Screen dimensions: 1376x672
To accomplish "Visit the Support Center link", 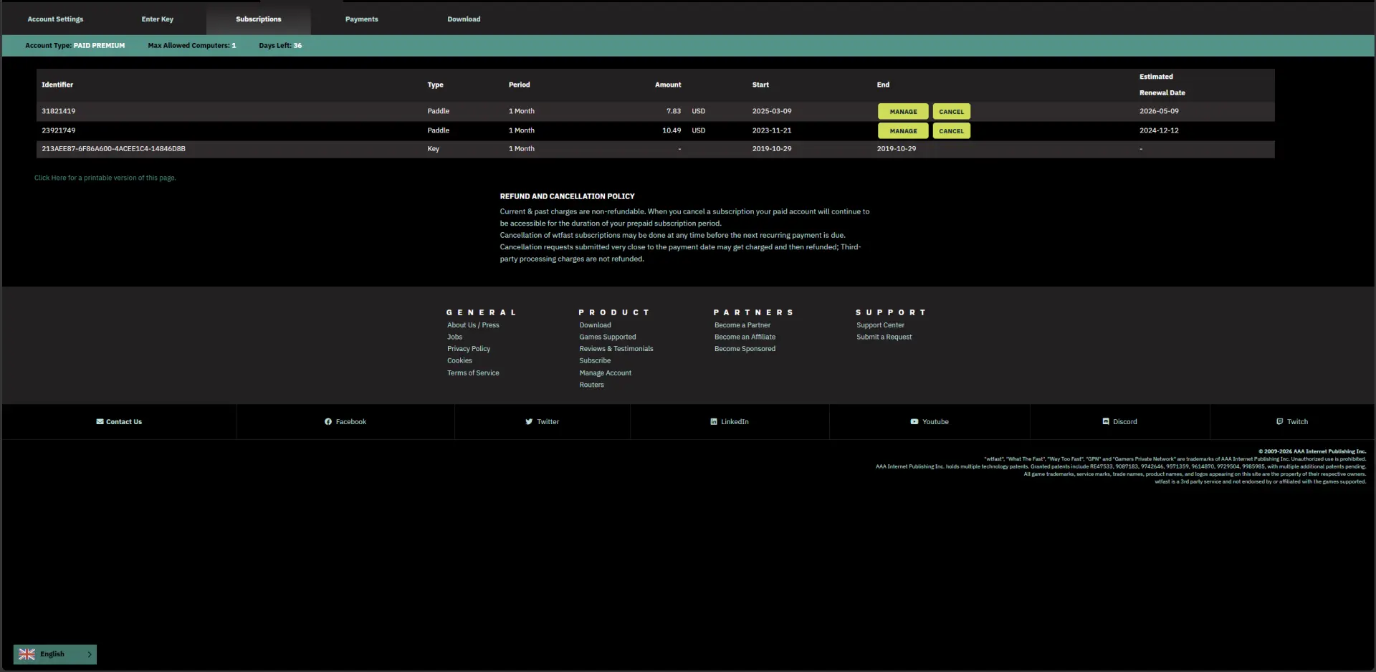I will 880,325.
